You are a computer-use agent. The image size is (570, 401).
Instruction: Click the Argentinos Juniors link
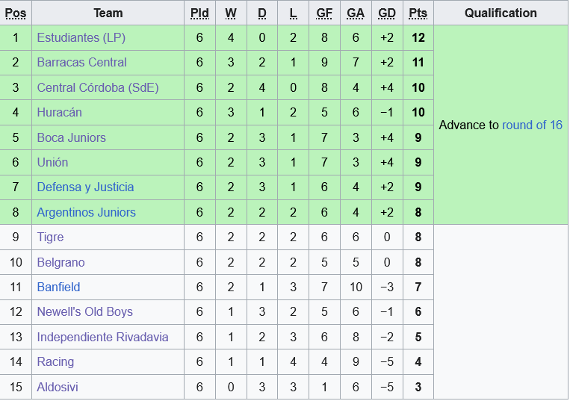pos(86,212)
